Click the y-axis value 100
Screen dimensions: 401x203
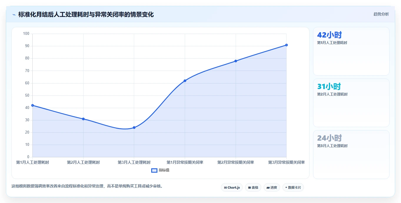coord(26,34)
